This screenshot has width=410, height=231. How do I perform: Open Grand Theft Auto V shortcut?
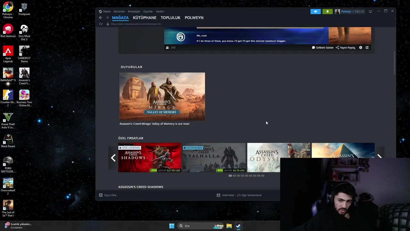coord(8,121)
